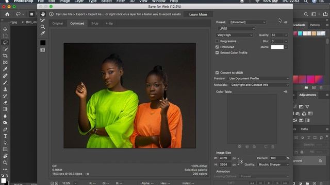The height and width of the screenshot is (185, 330).
Task: Open the Bicubic Sharper resample dropdown
Action: (273, 164)
